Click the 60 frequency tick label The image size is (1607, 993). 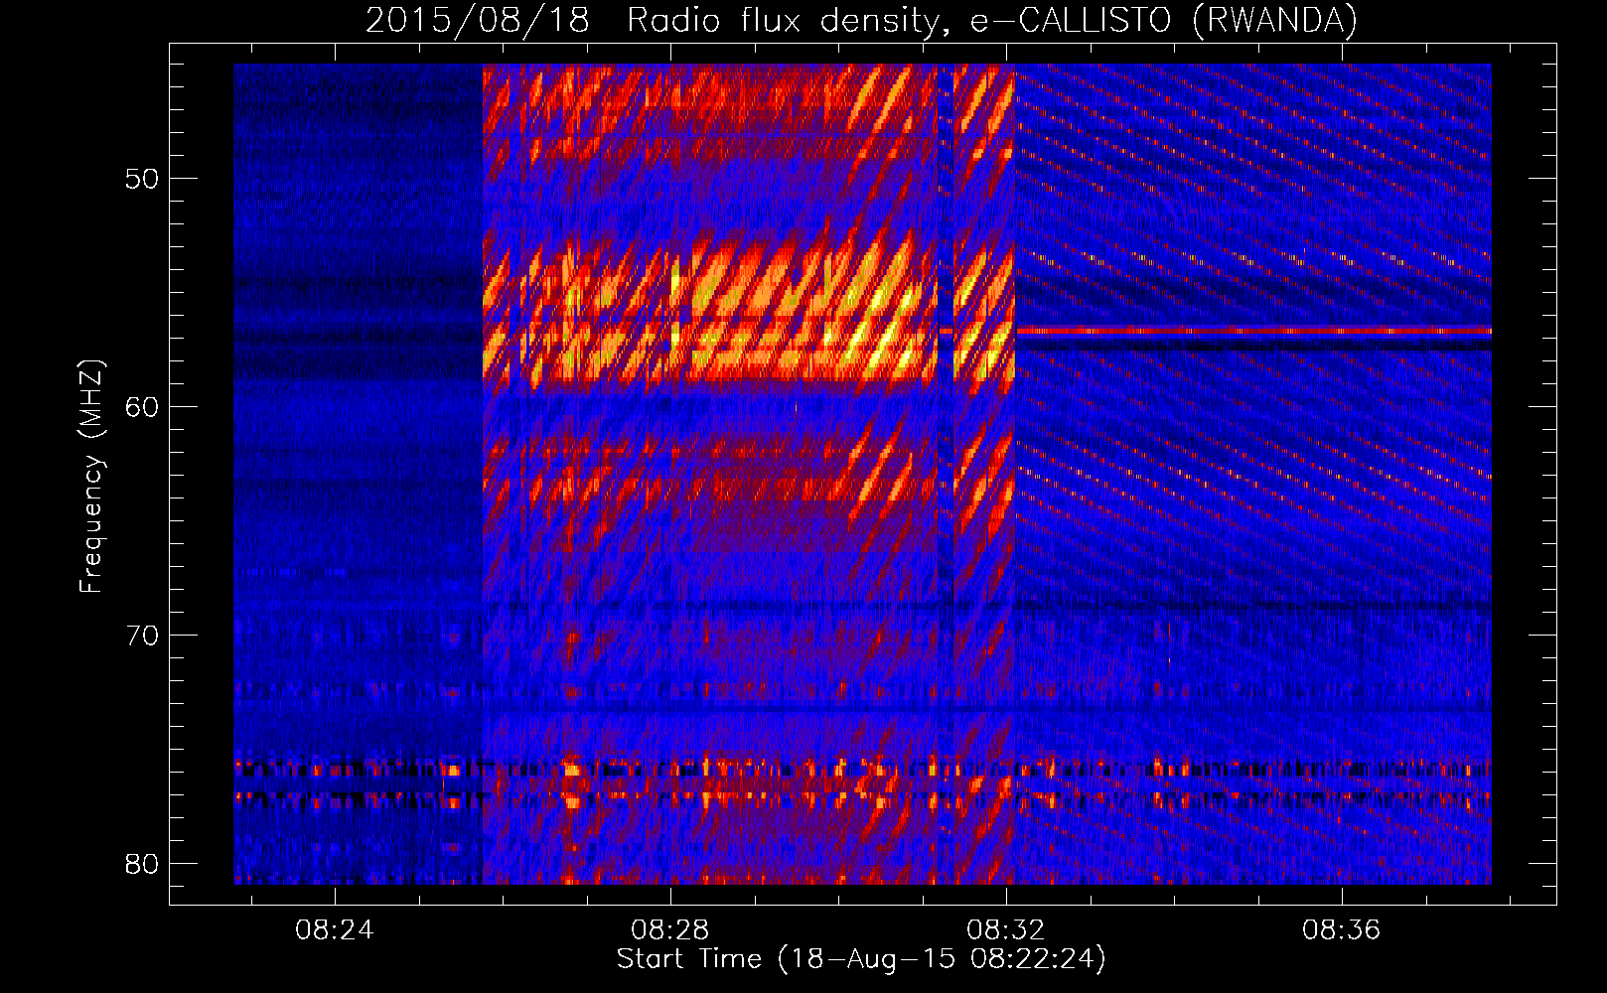coord(142,408)
